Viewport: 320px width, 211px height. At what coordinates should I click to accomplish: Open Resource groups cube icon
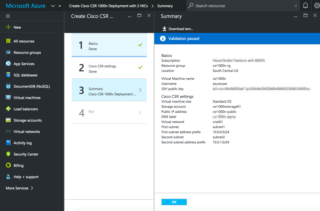(x=8, y=52)
